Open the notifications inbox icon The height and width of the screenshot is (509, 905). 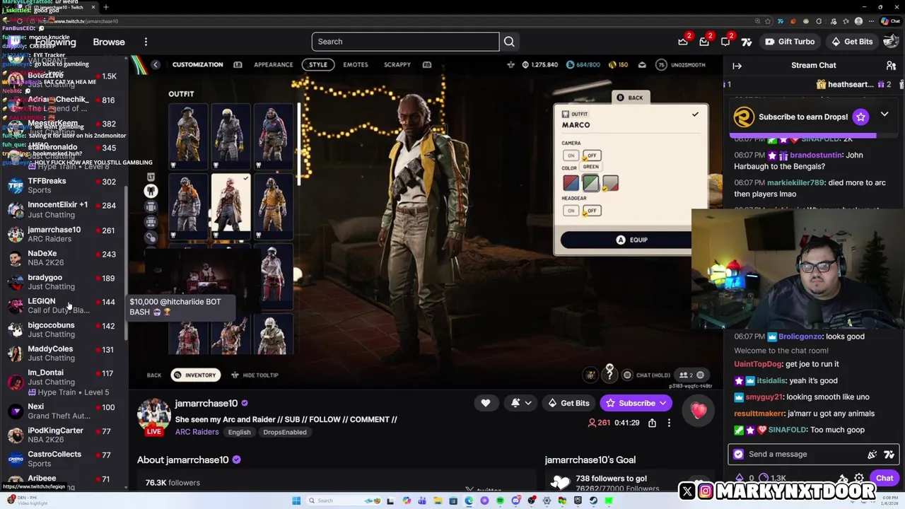[704, 42]
